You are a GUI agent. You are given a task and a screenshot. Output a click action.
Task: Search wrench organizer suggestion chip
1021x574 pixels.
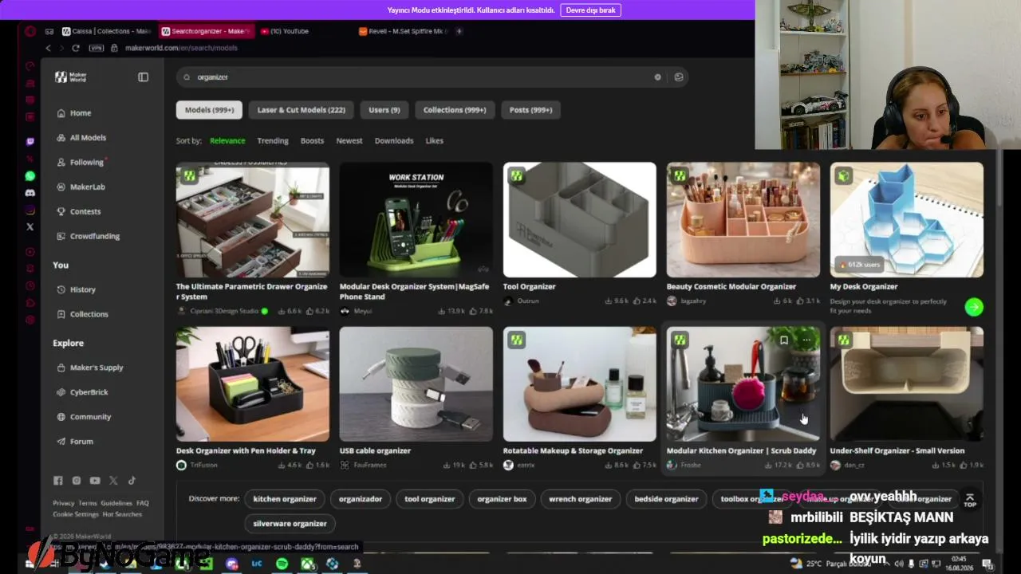tap(581, 499)
